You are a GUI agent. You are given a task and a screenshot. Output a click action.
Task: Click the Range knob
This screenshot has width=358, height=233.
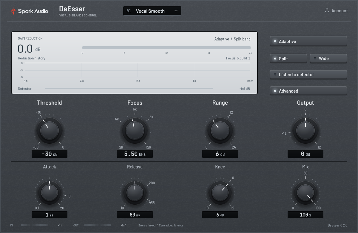click(220, 131)
